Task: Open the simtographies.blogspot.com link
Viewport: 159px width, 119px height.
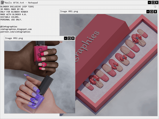Action: point(16,29)
